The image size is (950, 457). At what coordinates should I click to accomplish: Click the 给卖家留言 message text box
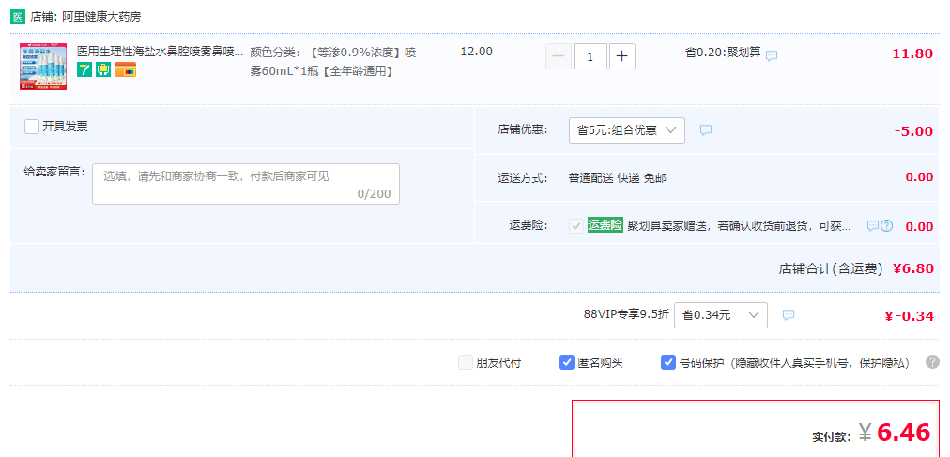[x=246, y=184]
